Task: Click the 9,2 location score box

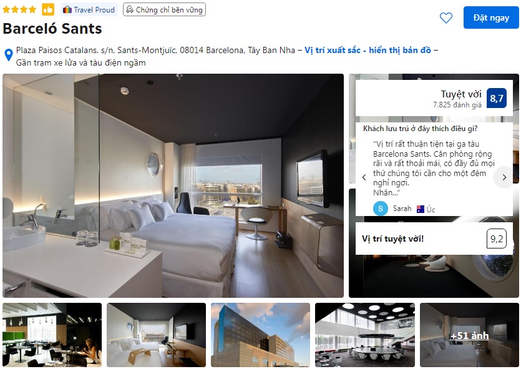Action: [497, 239]
